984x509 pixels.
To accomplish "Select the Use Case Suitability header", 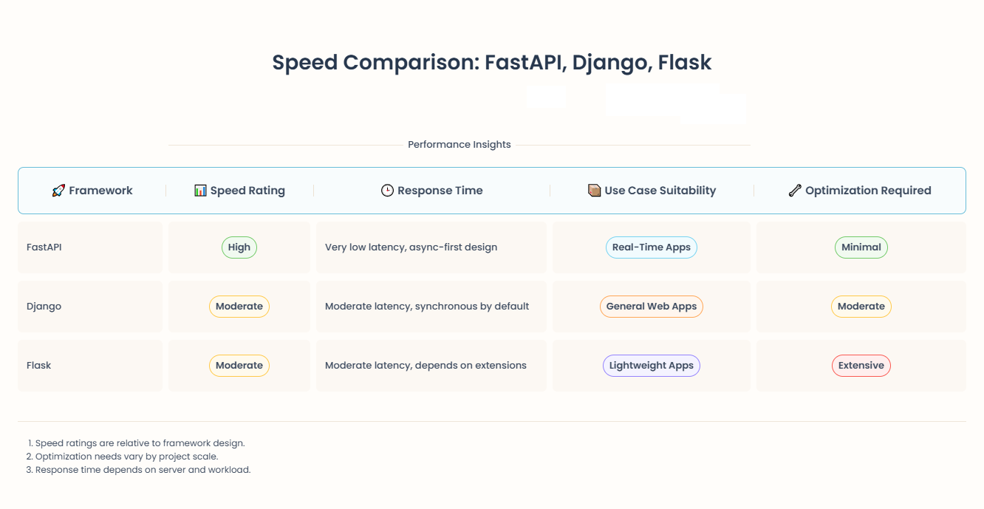I will tap(660, 191).
